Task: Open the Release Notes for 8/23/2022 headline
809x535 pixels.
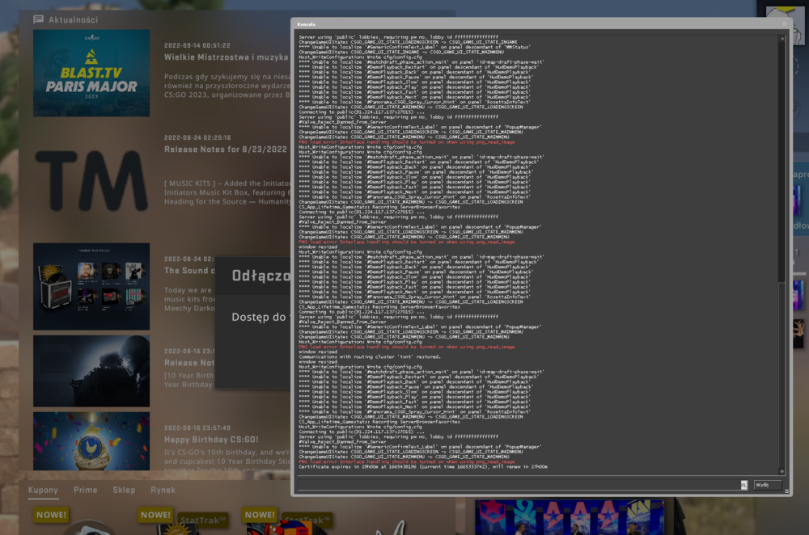Action: tap(226, 150)
